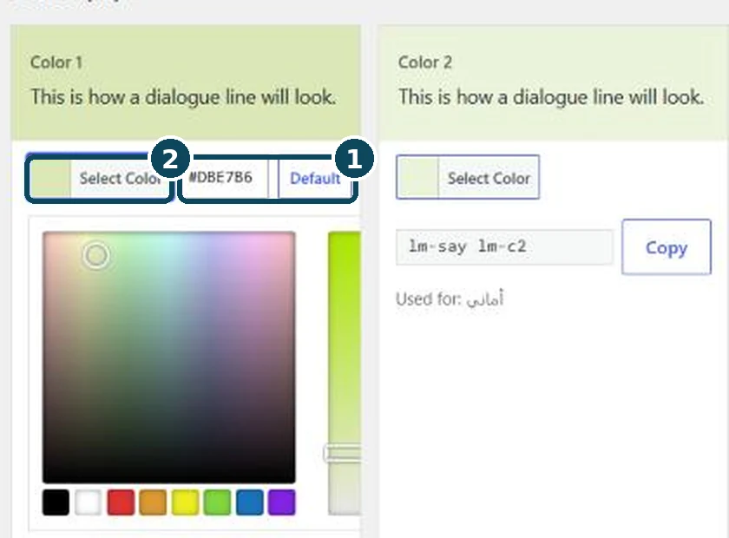Click the Color 2 heading label

[x=425, y=62]
